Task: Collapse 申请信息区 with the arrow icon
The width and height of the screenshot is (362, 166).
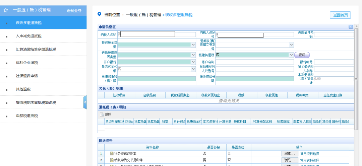Action: tap(351, 27)
